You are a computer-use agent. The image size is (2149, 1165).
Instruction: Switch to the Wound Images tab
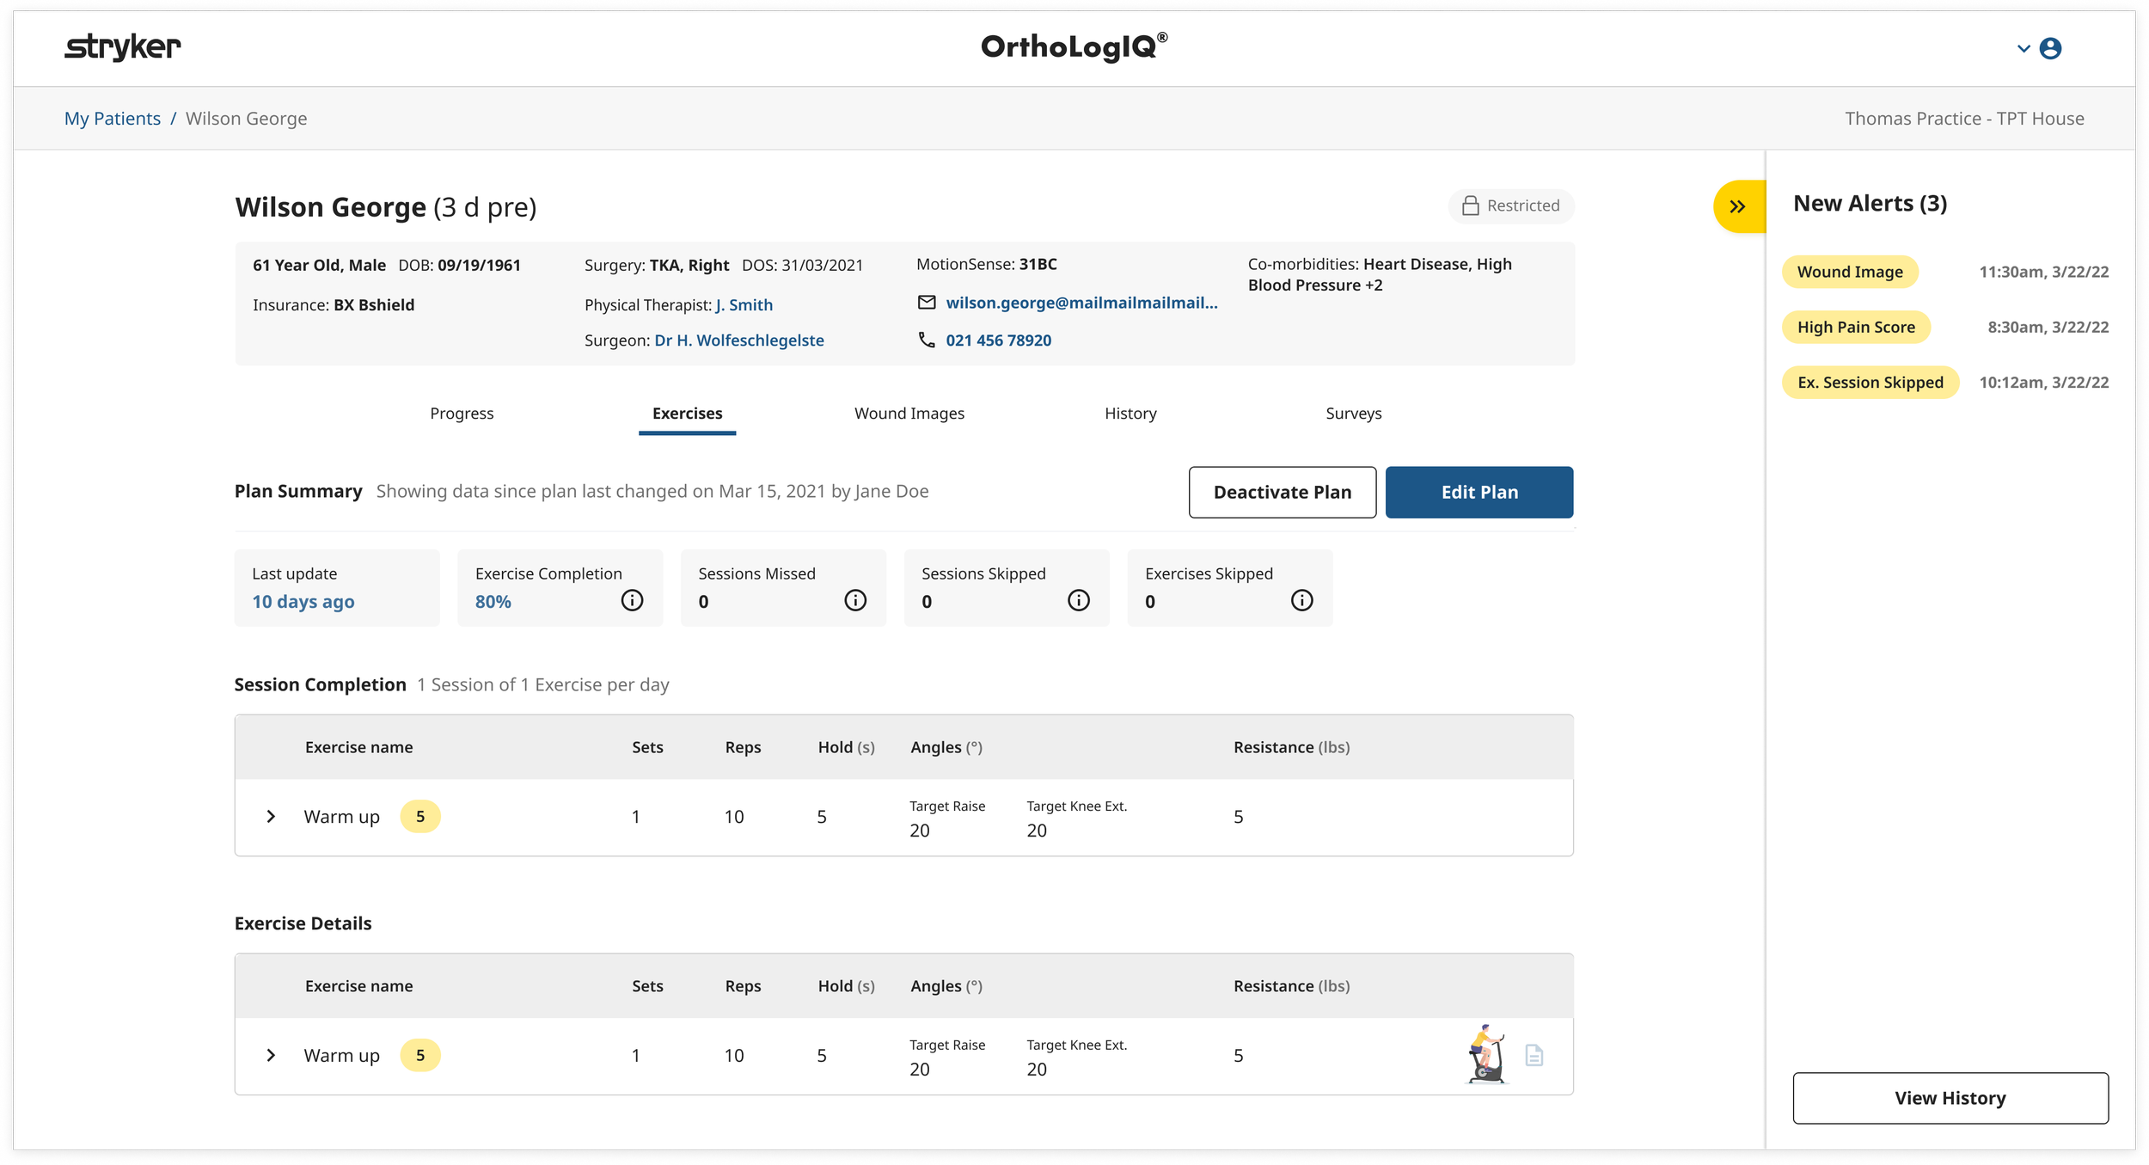click(x=909, y=414)
